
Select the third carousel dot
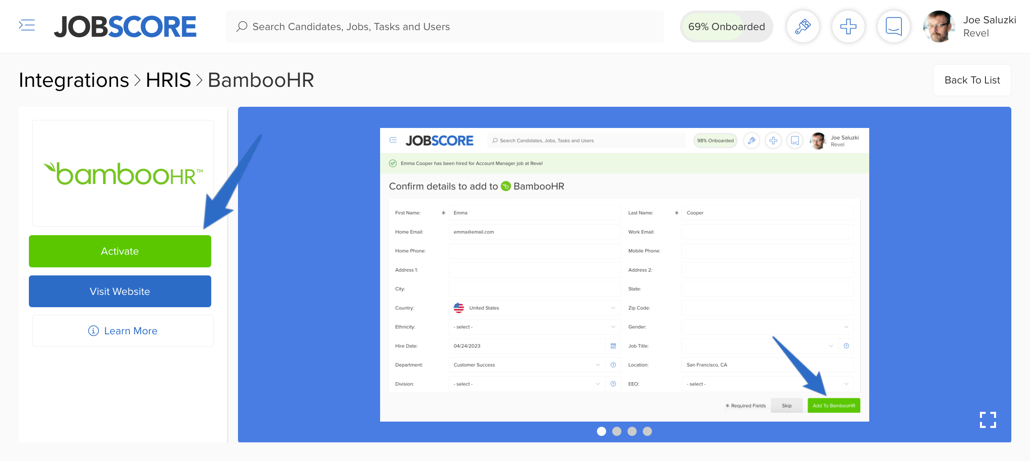tap(632, 431)
